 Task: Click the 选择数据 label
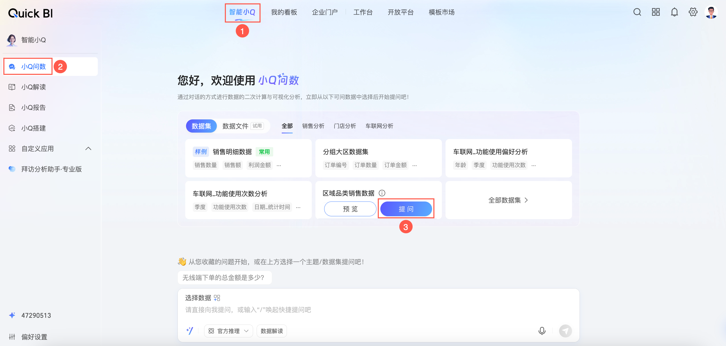(x=198, y=298)
